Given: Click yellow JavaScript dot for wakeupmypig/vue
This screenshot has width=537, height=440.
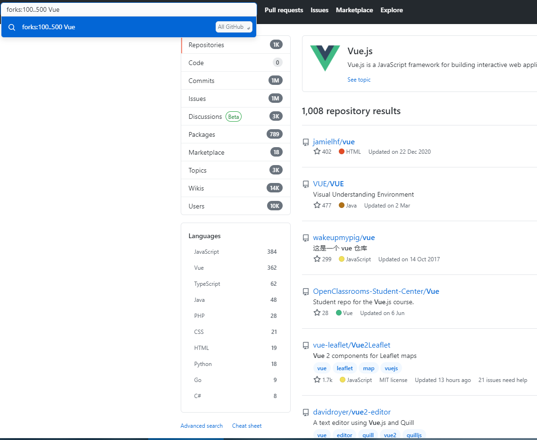Looking at the screenshot, I should coord(342,259).
